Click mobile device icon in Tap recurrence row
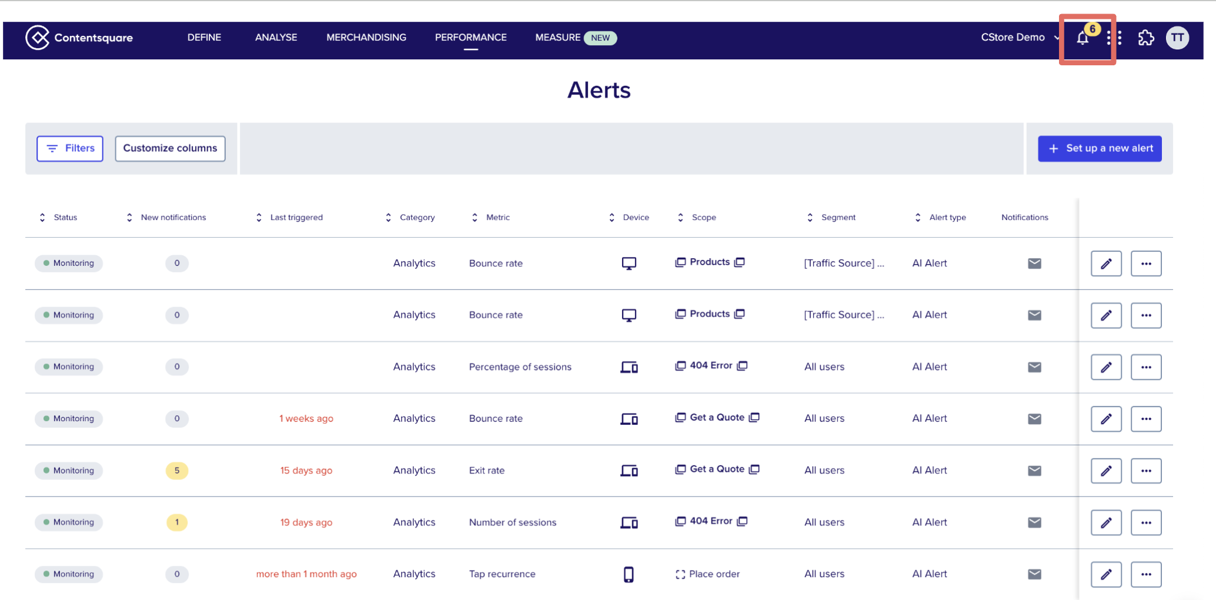 point(629,574)
